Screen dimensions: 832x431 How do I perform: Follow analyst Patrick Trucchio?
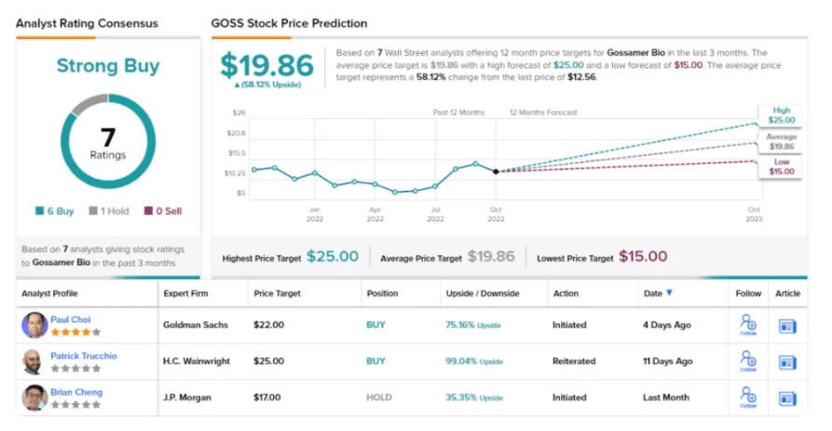746,360
